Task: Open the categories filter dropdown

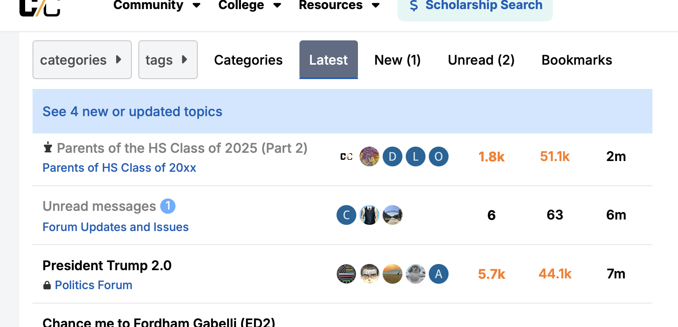Action: [x=82, y=60]
